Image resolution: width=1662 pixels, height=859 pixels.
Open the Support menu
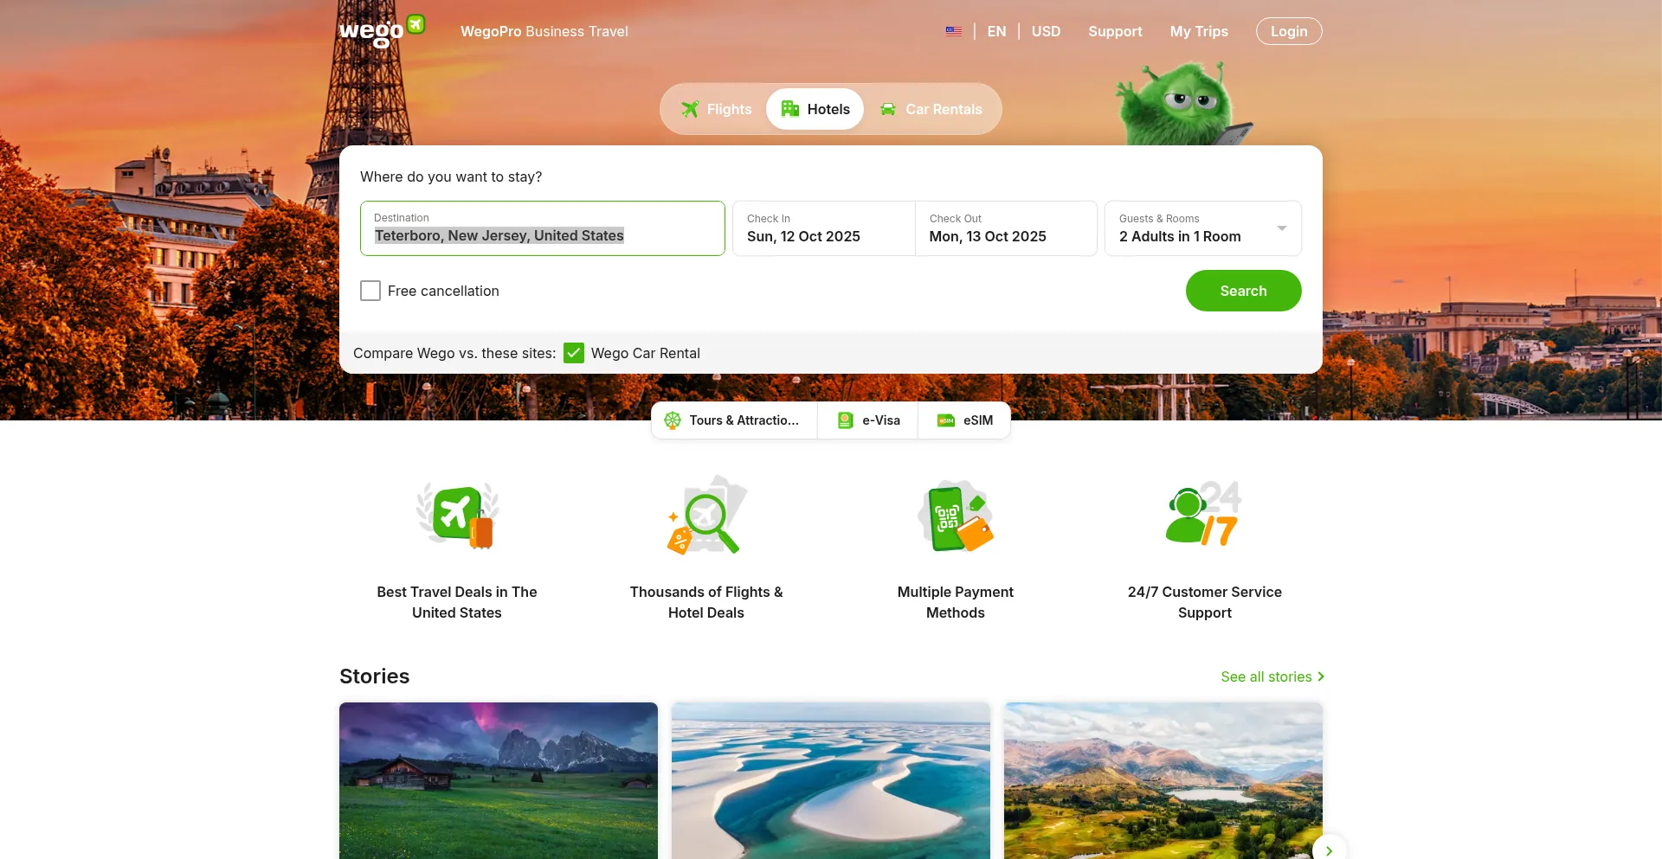(x=1115, y=31)
